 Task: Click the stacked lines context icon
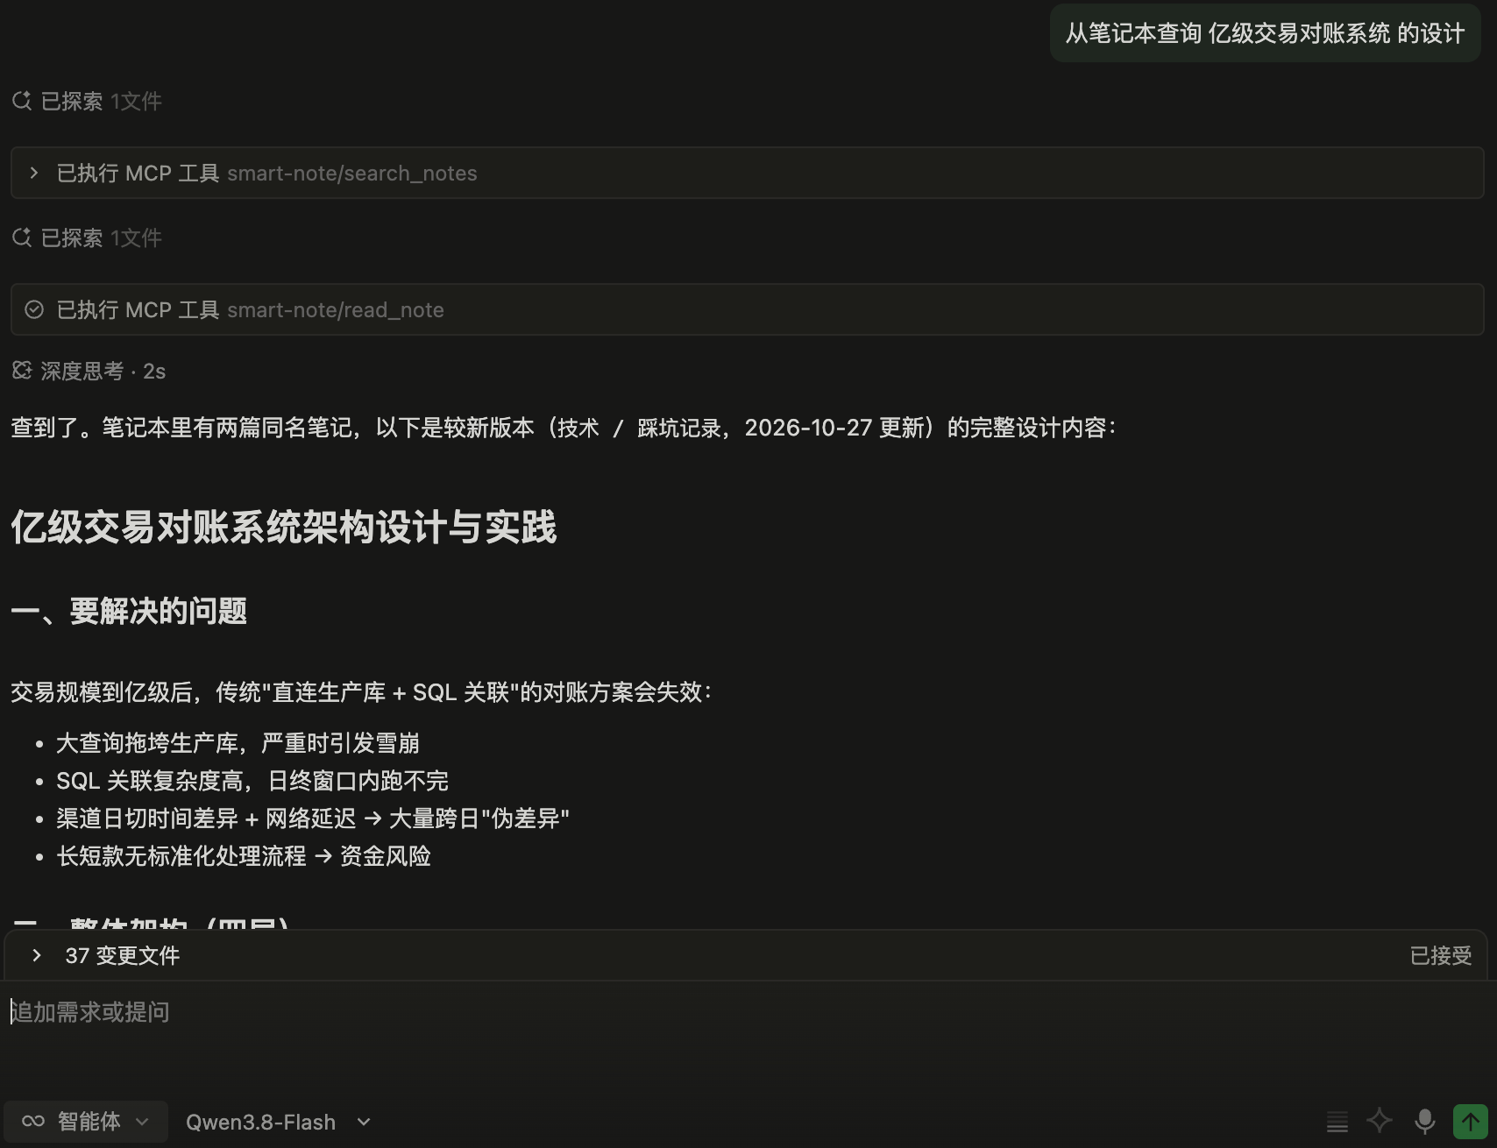(1337, 1122)
